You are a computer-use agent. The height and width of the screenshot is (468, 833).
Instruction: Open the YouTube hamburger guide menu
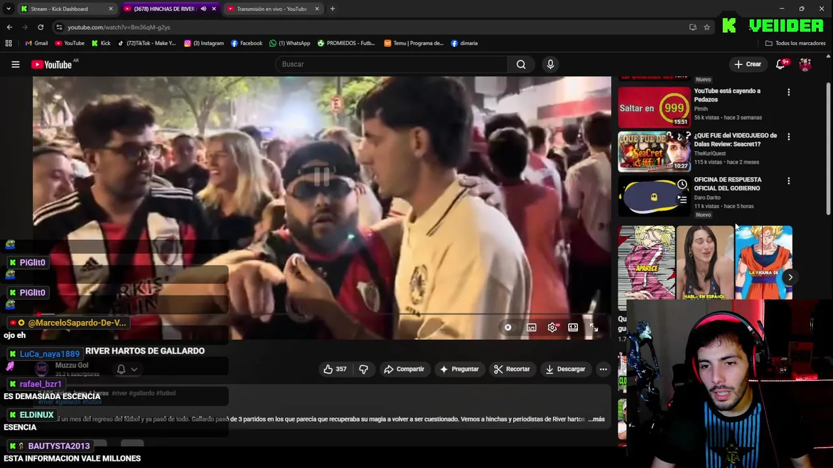coord(16,64)
